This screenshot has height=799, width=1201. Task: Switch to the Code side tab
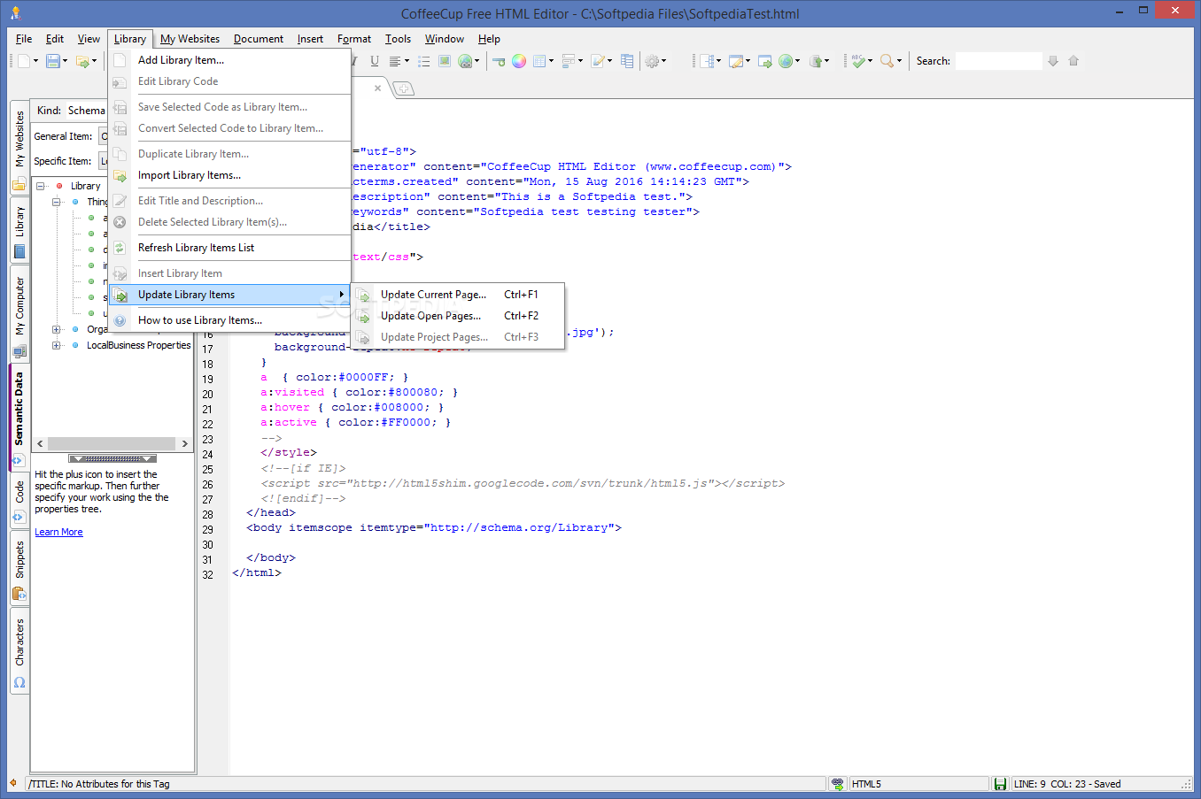click(x=19, y=501)
